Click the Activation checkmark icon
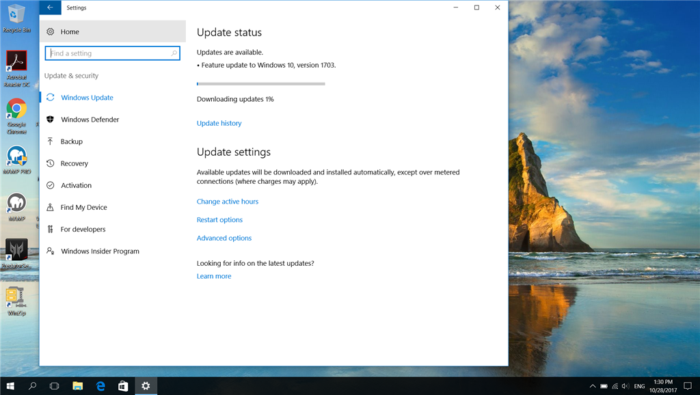This screenshot has height=395, width=700. click(51, 185)
